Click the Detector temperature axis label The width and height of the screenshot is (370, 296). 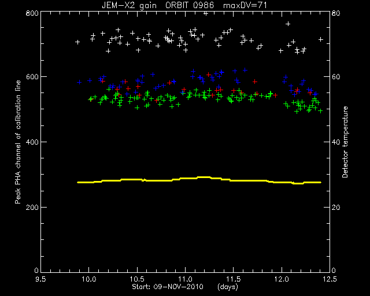tap(345, 142)
